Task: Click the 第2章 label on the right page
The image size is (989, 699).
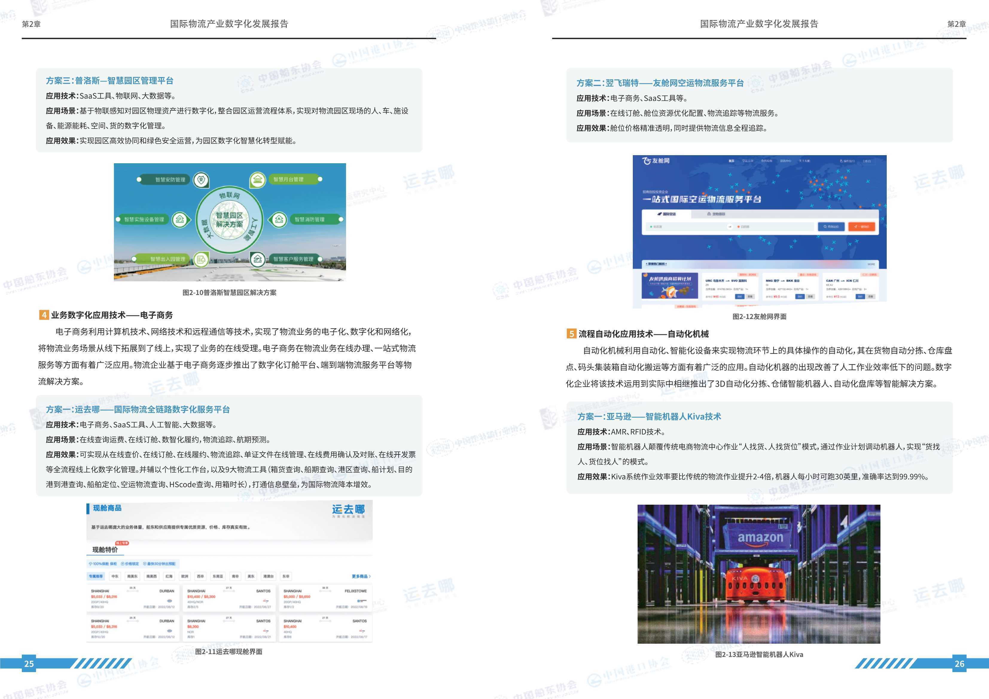Action: (957, 24)
